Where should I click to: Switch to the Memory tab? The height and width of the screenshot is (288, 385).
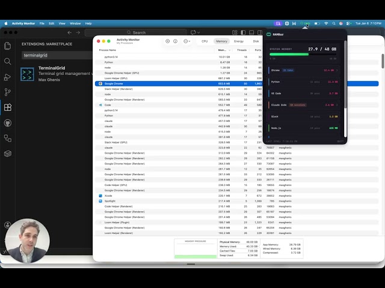221,41
